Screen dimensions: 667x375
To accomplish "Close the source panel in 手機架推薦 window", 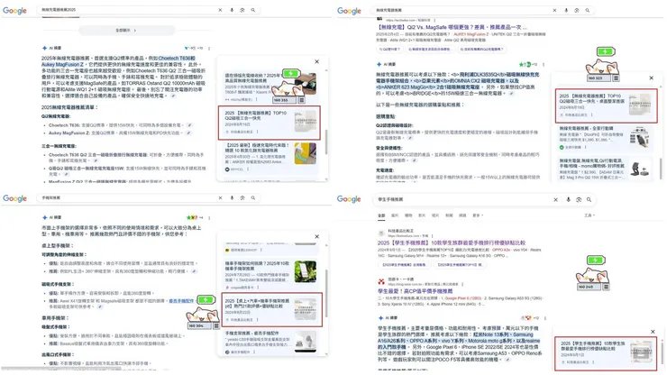I will point(316,237).
